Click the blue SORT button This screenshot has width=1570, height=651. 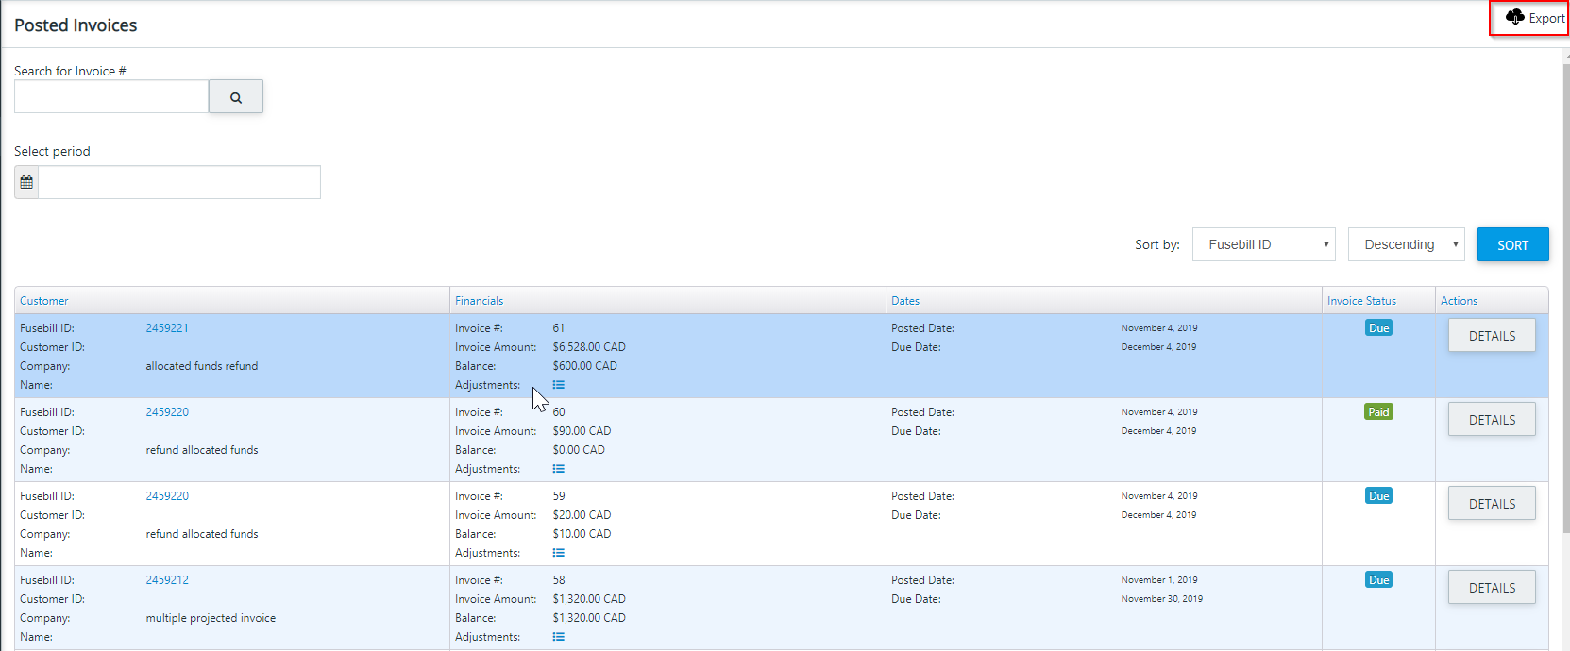[x=1512, y=244]
